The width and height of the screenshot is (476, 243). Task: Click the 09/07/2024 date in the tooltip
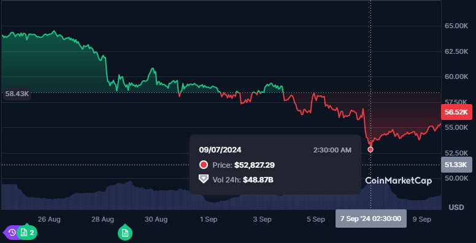tap(220, 150)
